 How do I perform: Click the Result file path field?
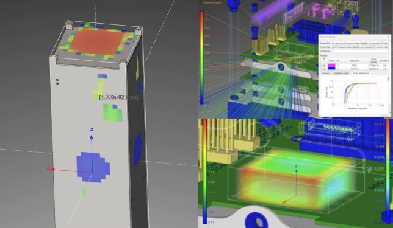[x=360, y=43]
